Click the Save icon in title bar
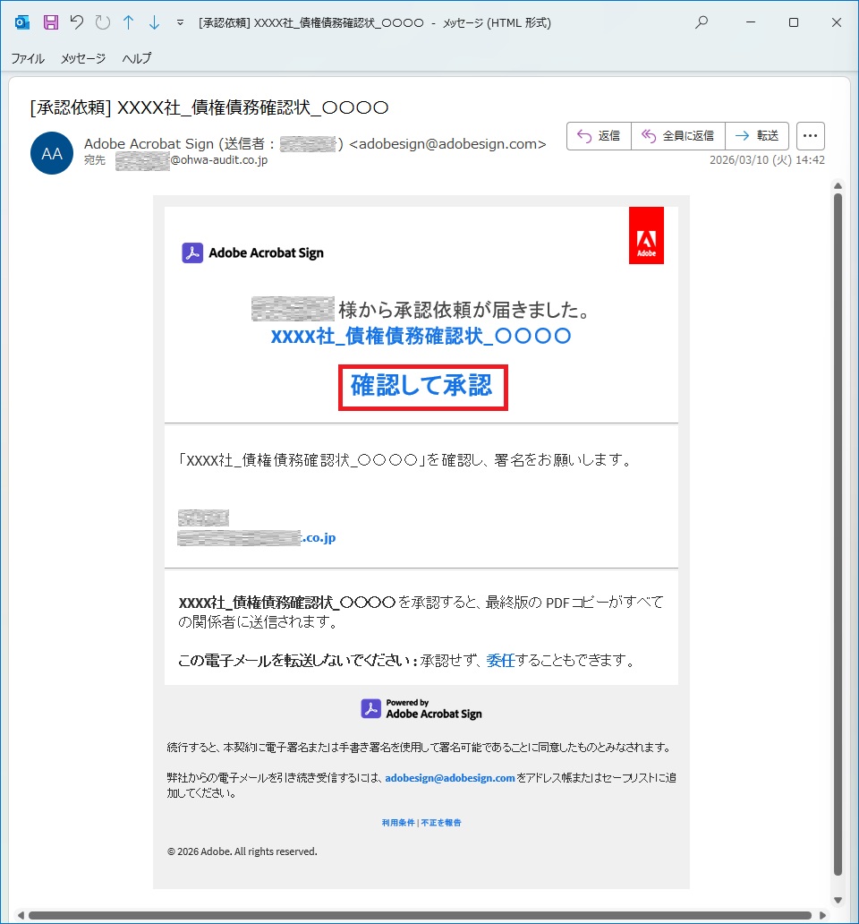Viewport: 859px width, 924px height. 51,22
